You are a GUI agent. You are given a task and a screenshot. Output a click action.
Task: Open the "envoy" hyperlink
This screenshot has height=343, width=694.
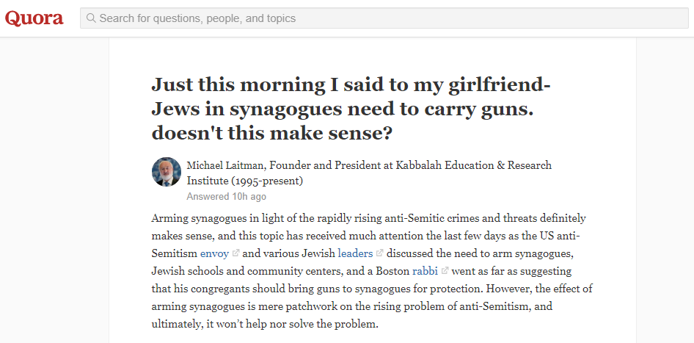pyautogui.click(x=214, y=253)
